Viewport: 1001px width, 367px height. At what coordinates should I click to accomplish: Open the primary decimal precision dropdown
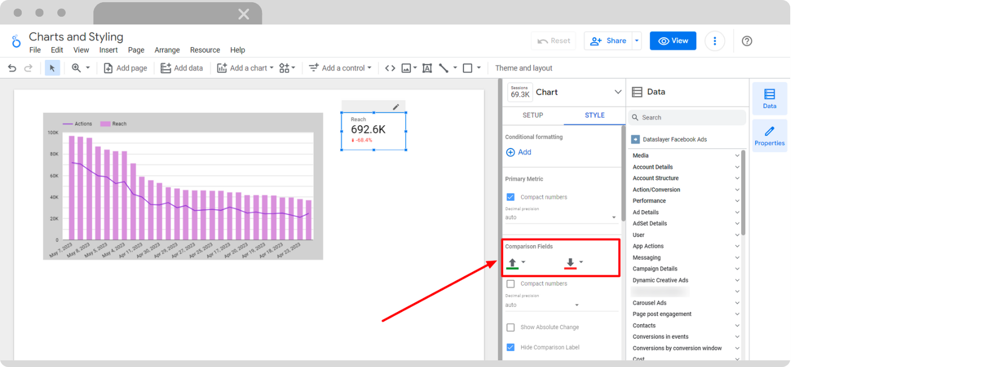(561, 217)
